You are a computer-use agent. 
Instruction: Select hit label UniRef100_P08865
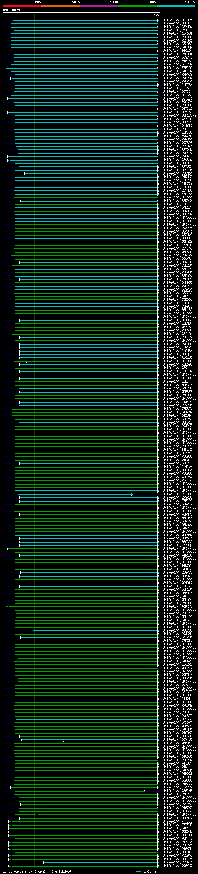[x=178, y=470]
